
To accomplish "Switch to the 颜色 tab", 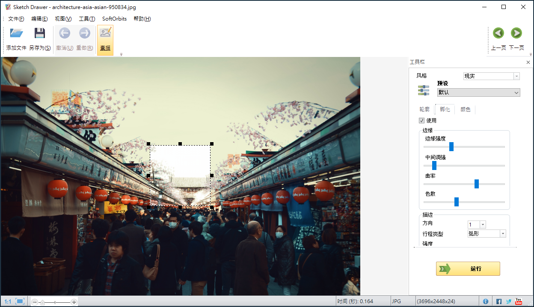I will (465, 110).
